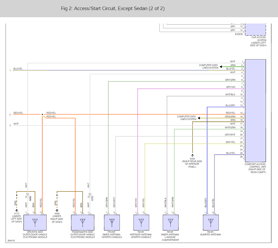278x248 pixels.
Task: Click the 'BLU/GRY' label at pin 13
Action: click(x=230, y=105)
